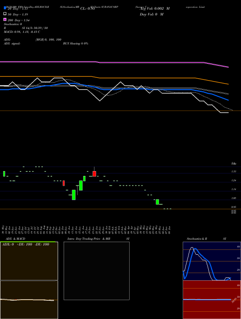The width and height of the screenshot is (241, 319).
Task: Click the 'Day Vol: 0 M' label
Action: [151, 14]
